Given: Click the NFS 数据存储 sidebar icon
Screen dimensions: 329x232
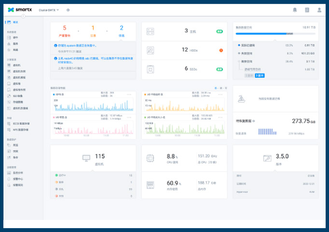Looking at the screenshot, I should pyautogui.click(x=9, y=130).
